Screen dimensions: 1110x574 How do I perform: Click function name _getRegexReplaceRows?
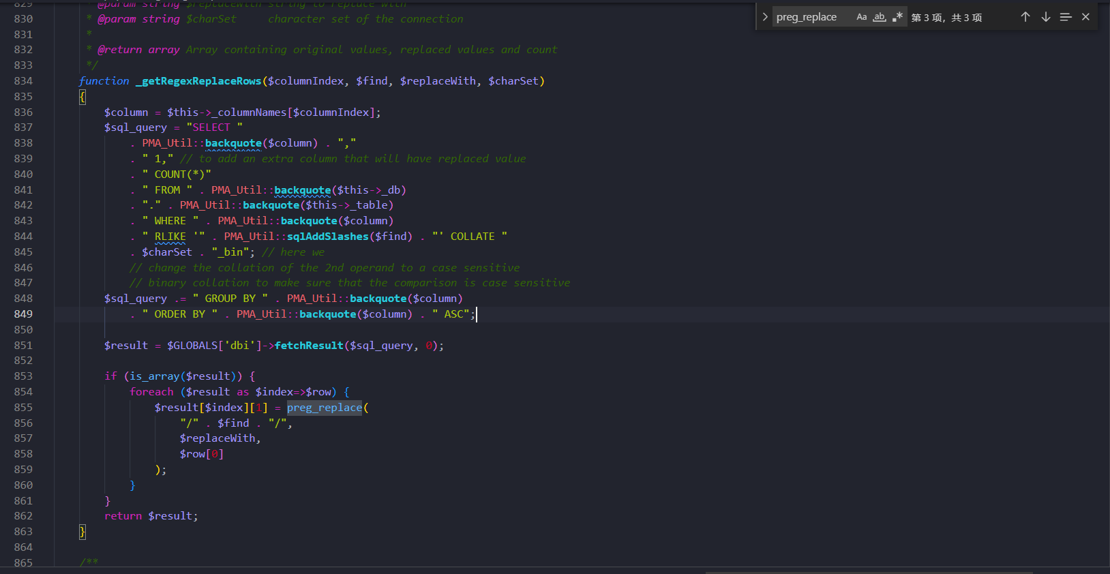pos(198,81)
